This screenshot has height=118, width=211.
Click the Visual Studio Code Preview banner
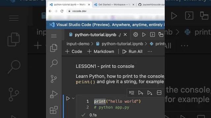pos(105,25)
